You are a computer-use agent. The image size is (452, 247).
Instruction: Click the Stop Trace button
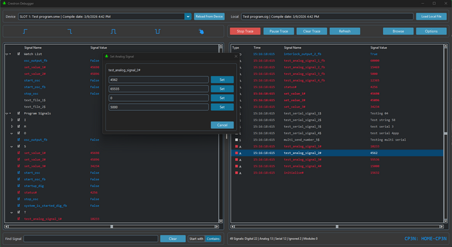tap(245, 31)
